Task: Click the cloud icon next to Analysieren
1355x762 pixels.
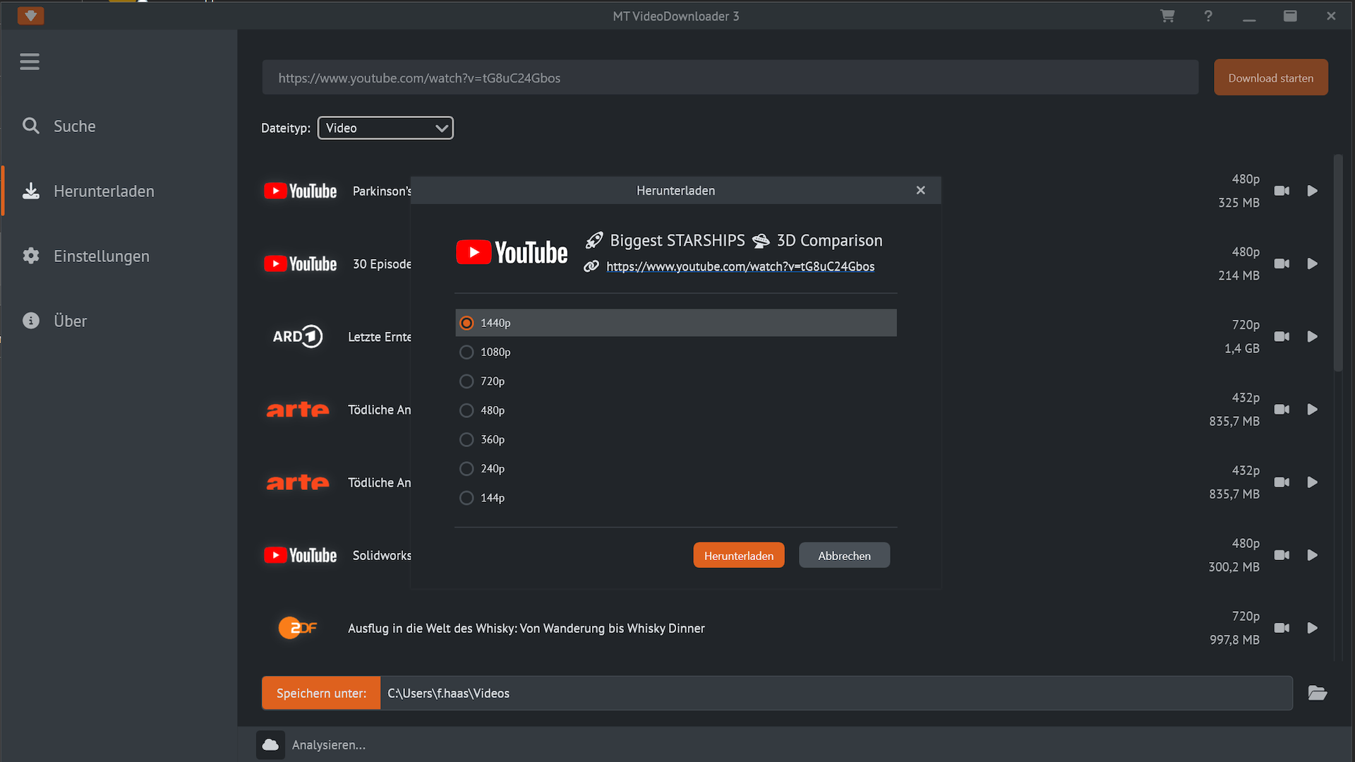Action: coord(270,744)
